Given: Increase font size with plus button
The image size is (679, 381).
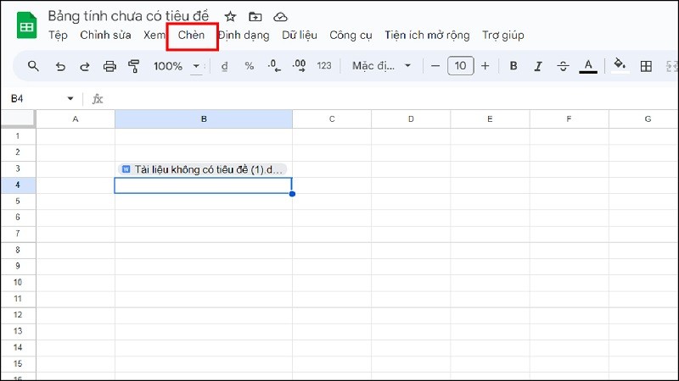Looking at the screenshot, I should 485,66.
